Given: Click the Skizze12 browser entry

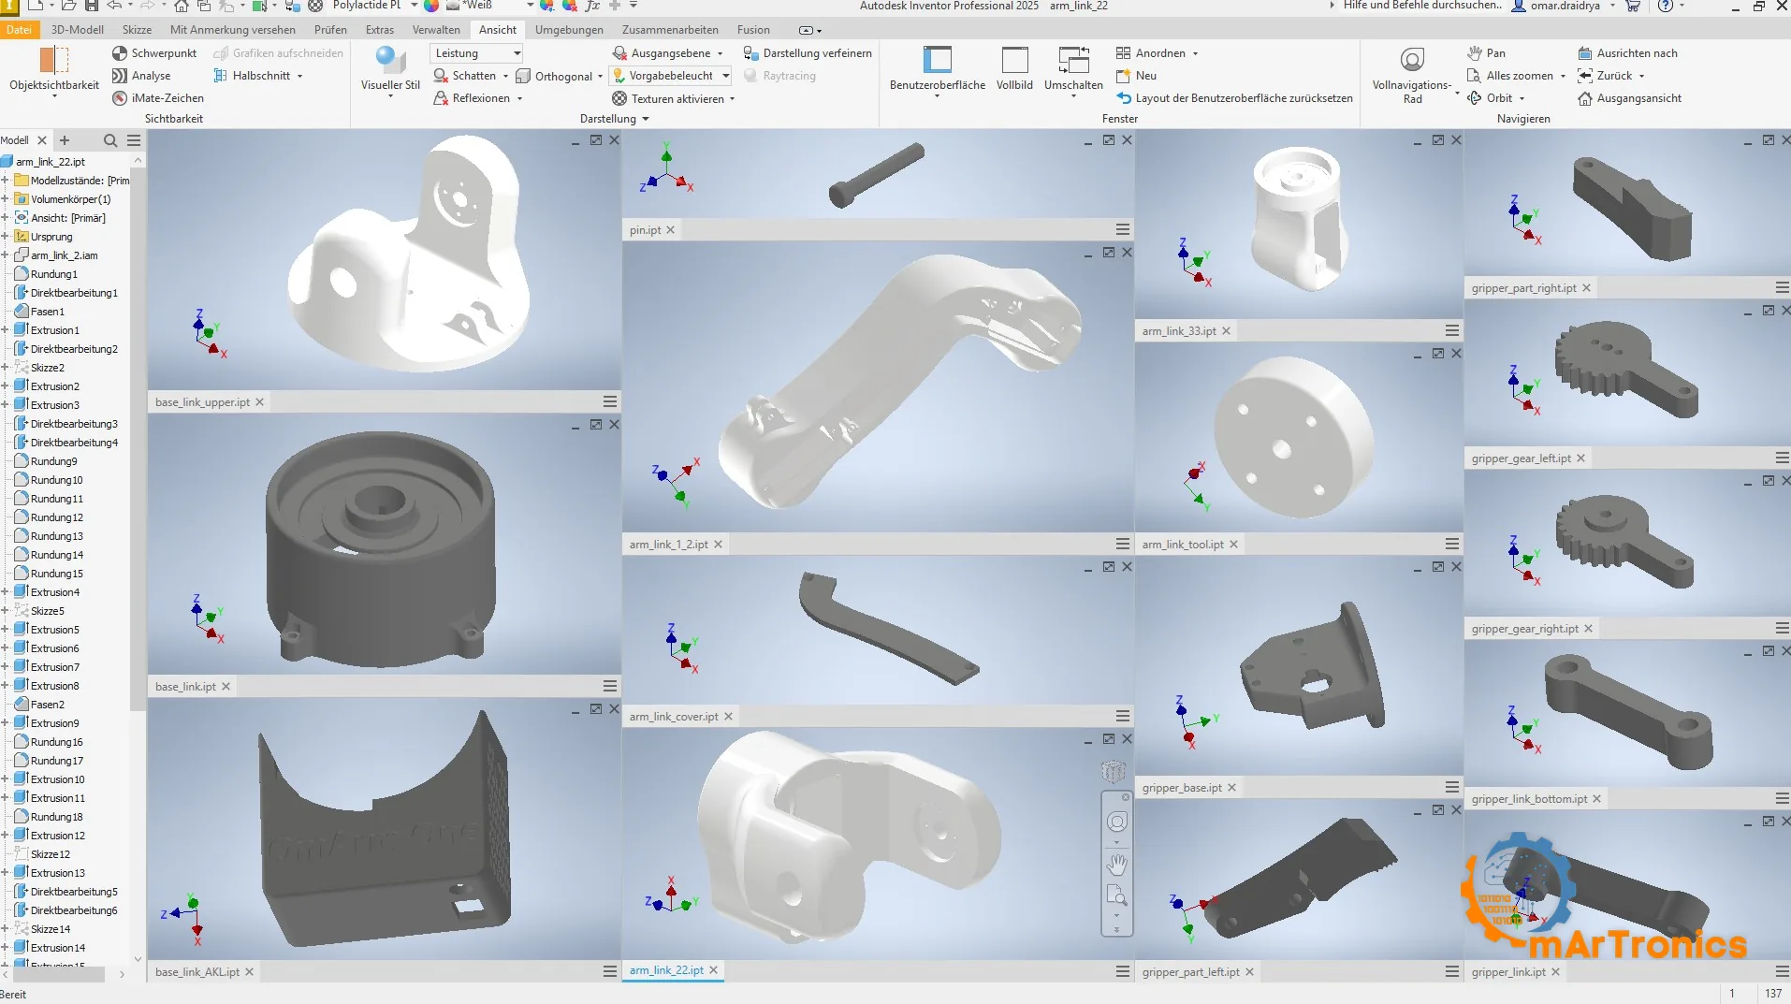Looking at the screenshot, I should pyautogui.click(x=50, y=854).
